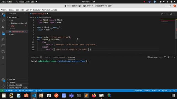The height and width of the screenshot is (99, 177).
Task: Click the faker breadcrumb segment
Action: 32,18
